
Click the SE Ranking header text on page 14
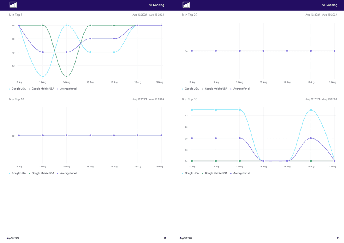tap(156, 5)
